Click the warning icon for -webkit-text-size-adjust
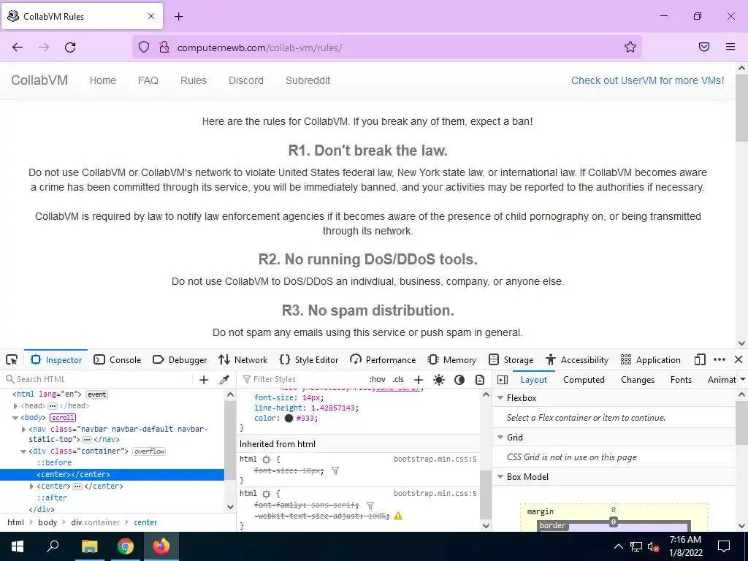This screenshot has height=561, width=748. point(398,516)
